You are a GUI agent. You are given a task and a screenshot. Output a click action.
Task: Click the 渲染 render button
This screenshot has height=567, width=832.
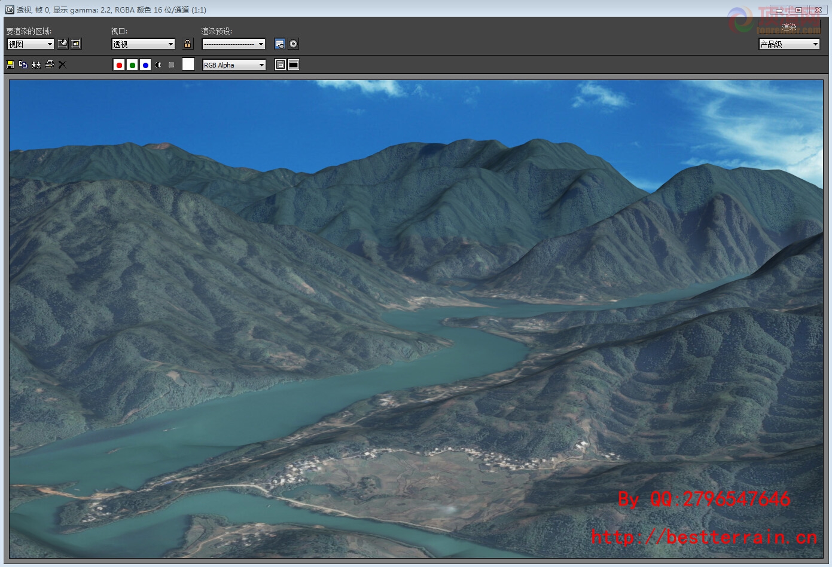point(790,27)
